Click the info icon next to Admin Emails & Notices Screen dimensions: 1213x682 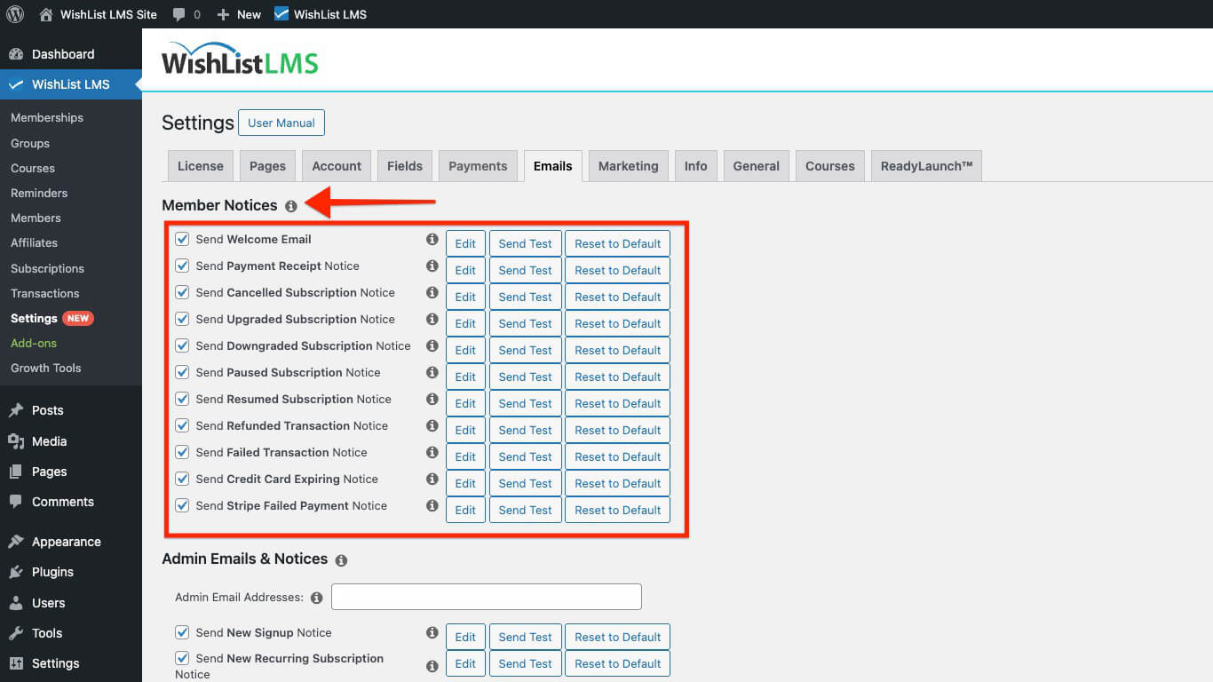(341, 559)
